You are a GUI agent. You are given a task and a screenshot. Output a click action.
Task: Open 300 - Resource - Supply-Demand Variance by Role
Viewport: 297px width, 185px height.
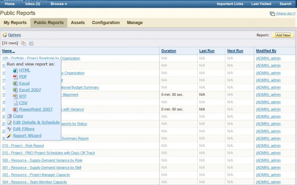point(42,160)
